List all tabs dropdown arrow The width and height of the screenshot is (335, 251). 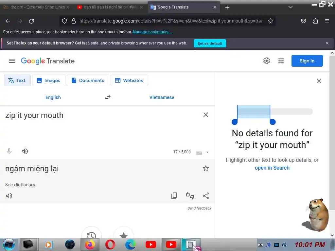[291, 7]
